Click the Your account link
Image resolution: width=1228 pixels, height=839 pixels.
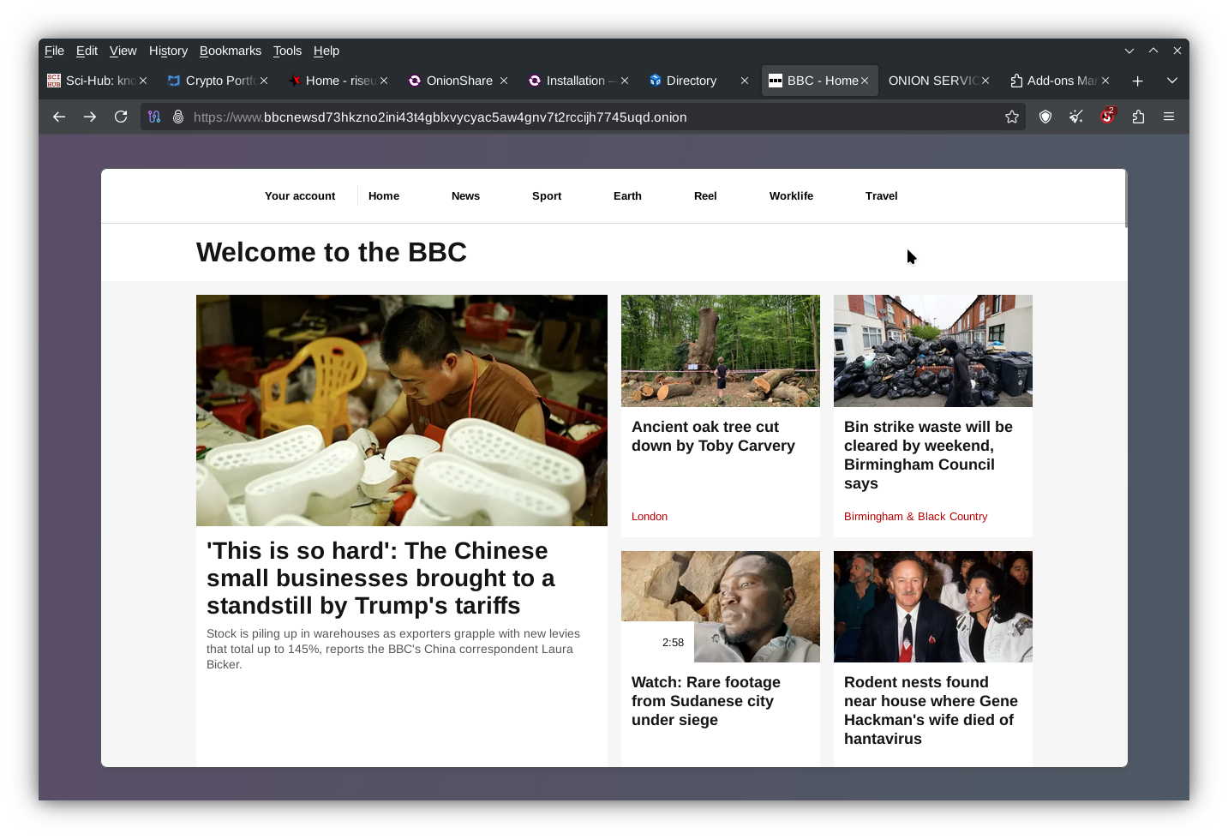(300, 196)
